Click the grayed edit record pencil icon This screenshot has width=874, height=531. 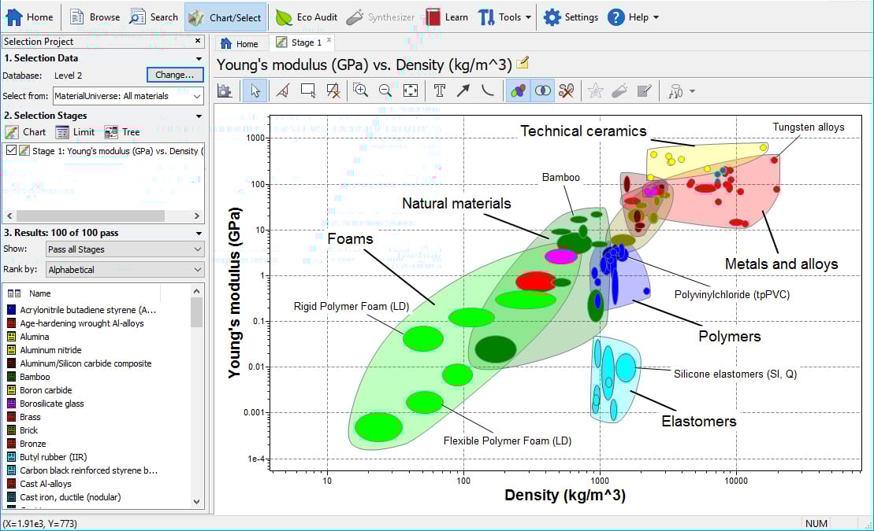click(x=645, y=90)
